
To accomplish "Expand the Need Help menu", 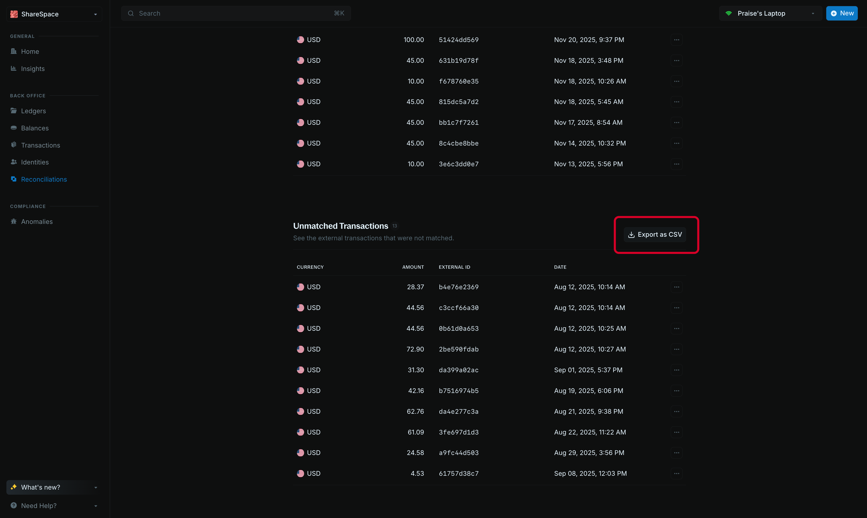I will coord(54,505).
